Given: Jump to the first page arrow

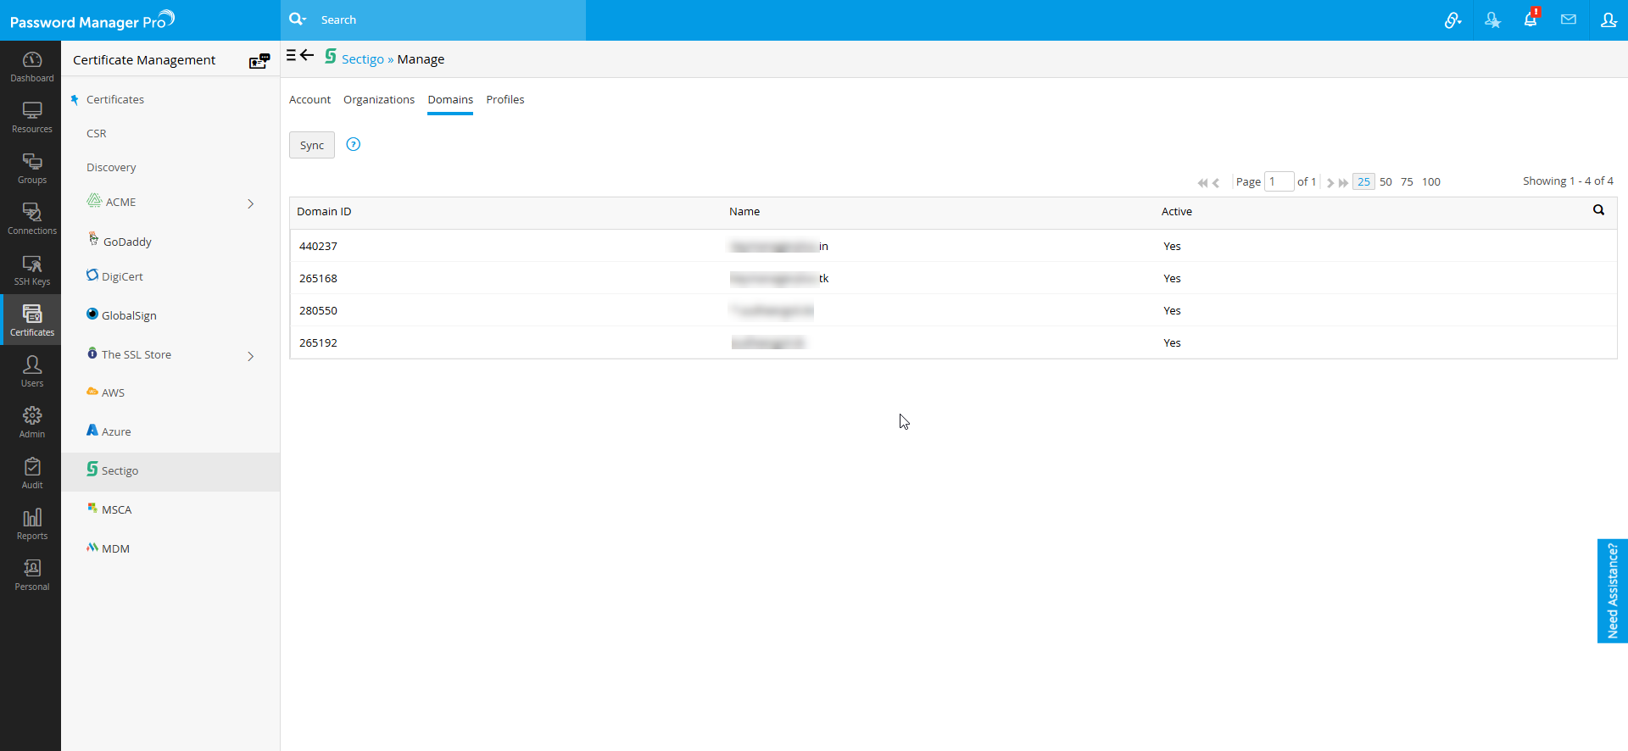Looking at the screenshot, I should pyautogui.click(x=1202, y=182).
